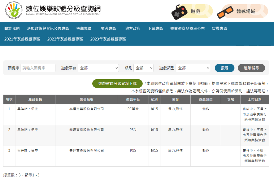This screenshot has width=274, height=180.
Task: Click the 業者名稱 column header
Action: 87,99
